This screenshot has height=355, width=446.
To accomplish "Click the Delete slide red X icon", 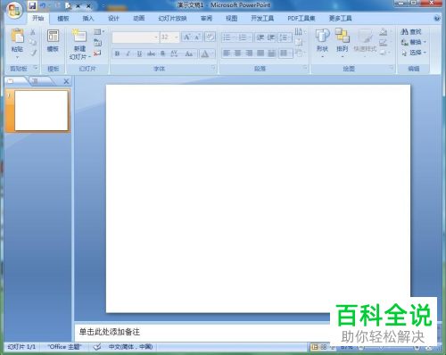I will pyautogui.click(x=97, y=54).
